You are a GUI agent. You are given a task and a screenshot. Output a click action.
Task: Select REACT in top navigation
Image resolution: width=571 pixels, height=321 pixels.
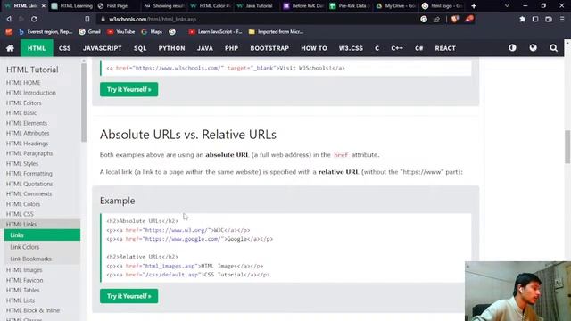(x=445, y=48)
